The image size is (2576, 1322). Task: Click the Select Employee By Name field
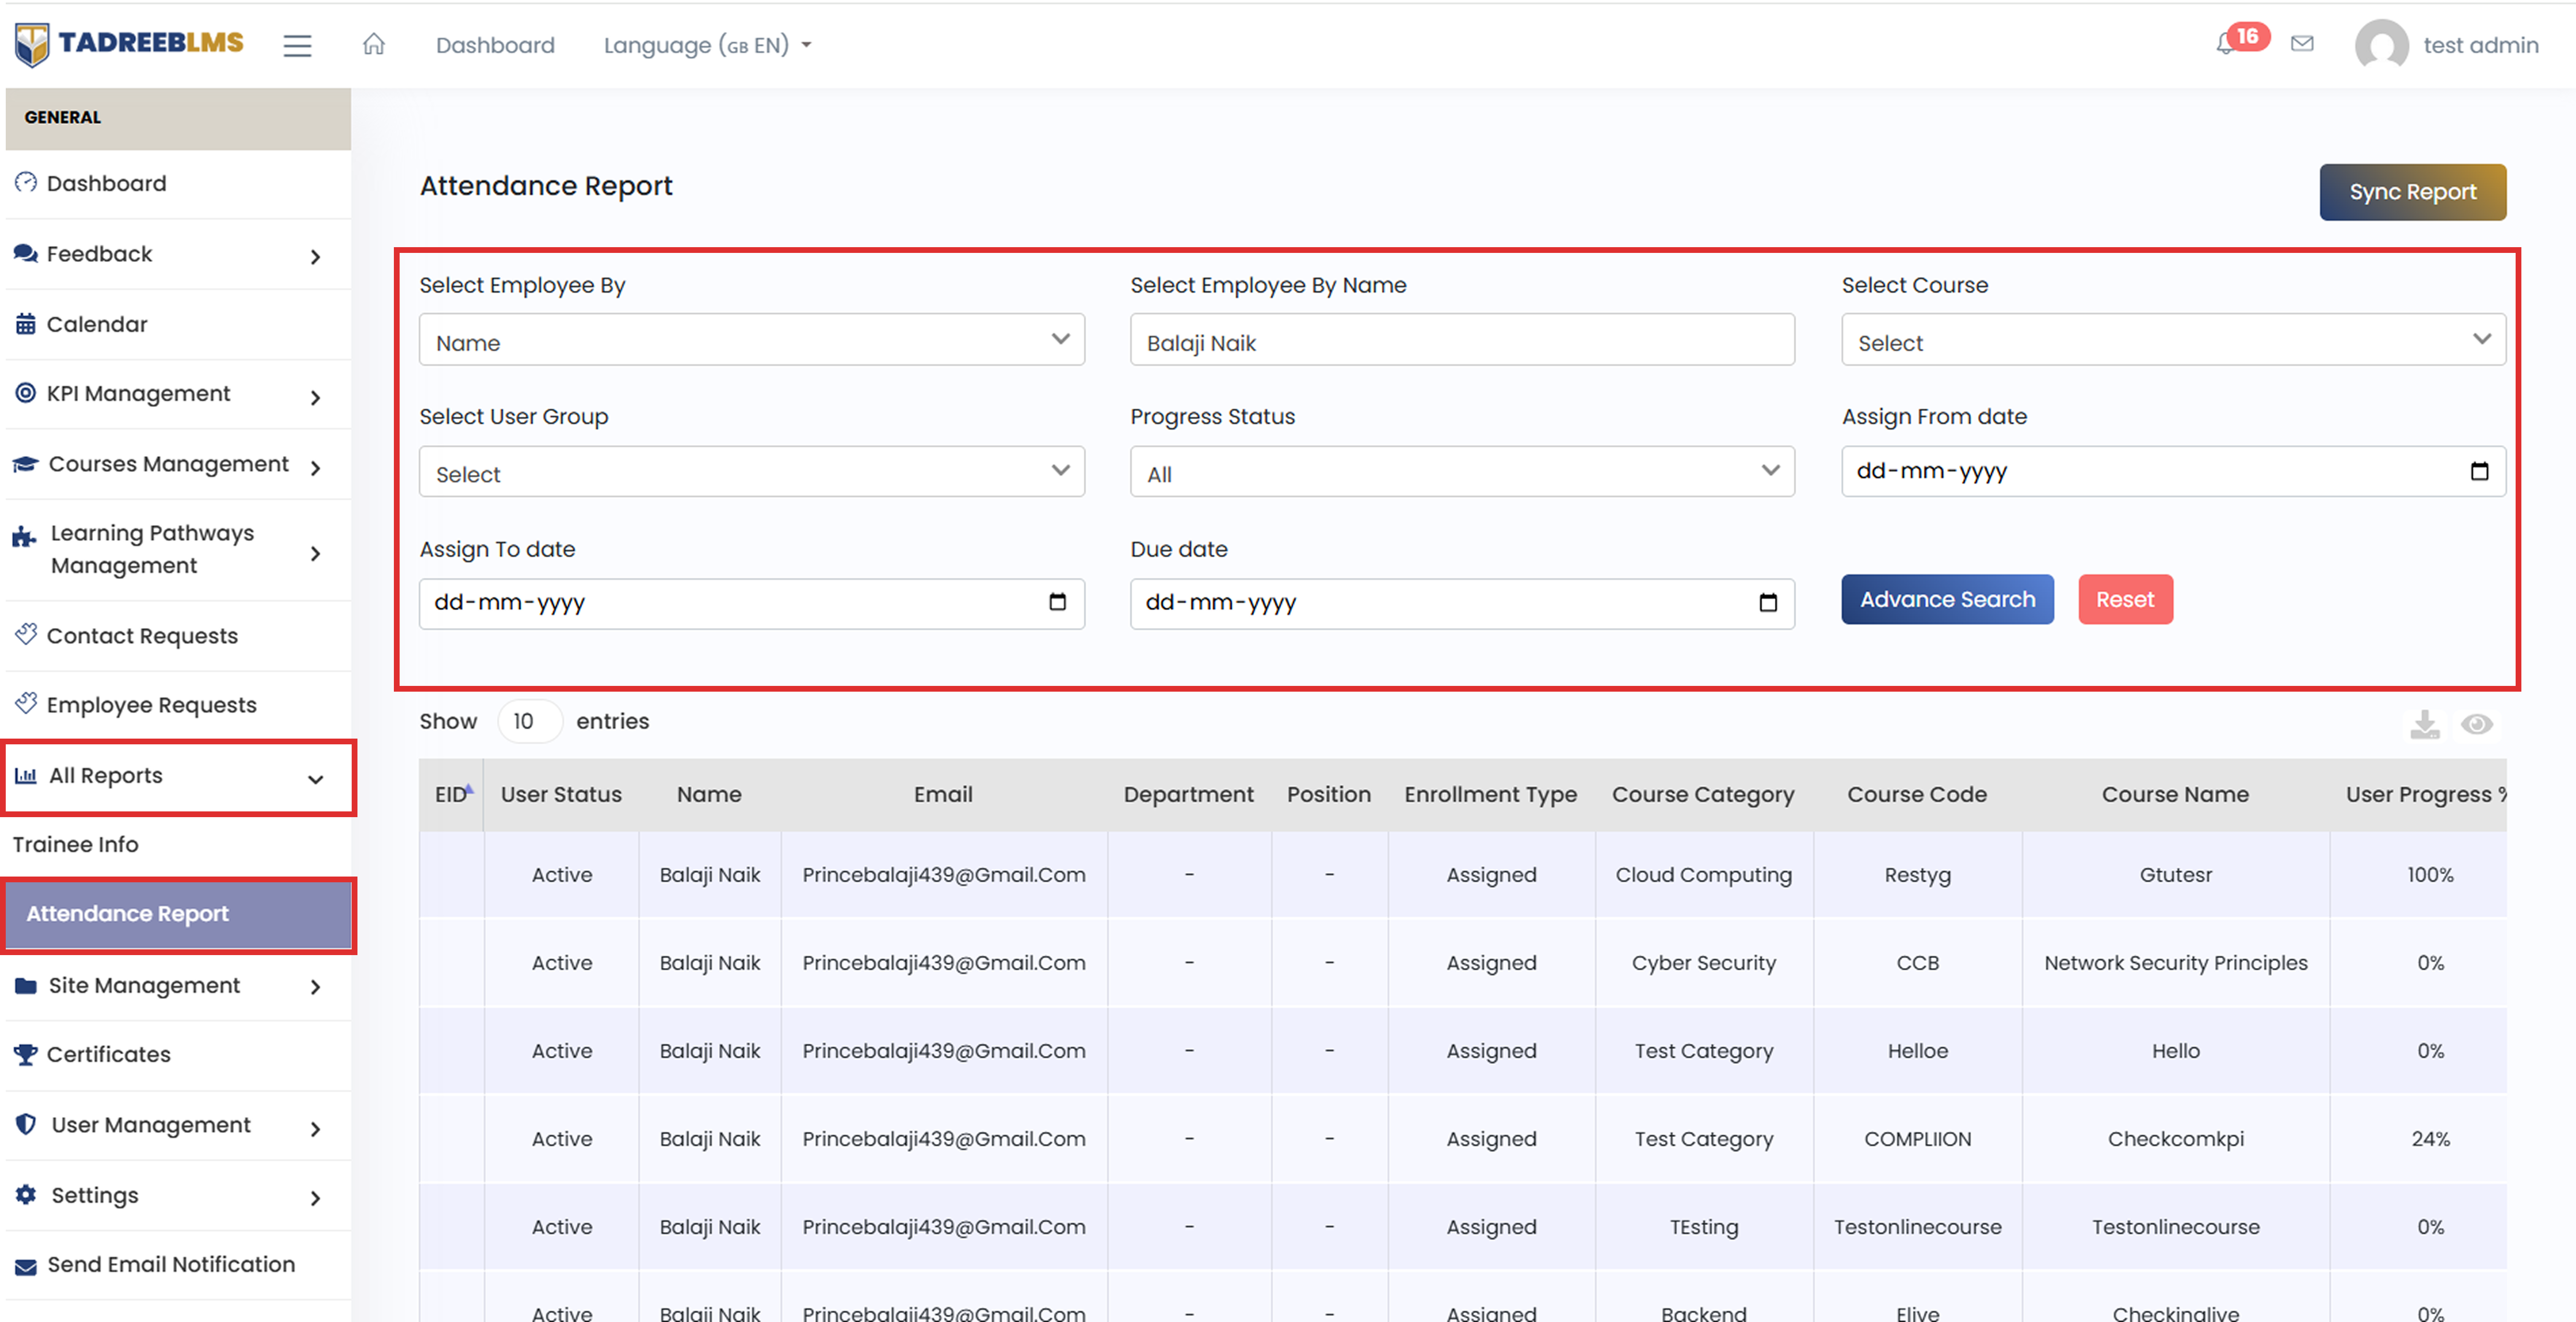click(x=1462, y=340)
